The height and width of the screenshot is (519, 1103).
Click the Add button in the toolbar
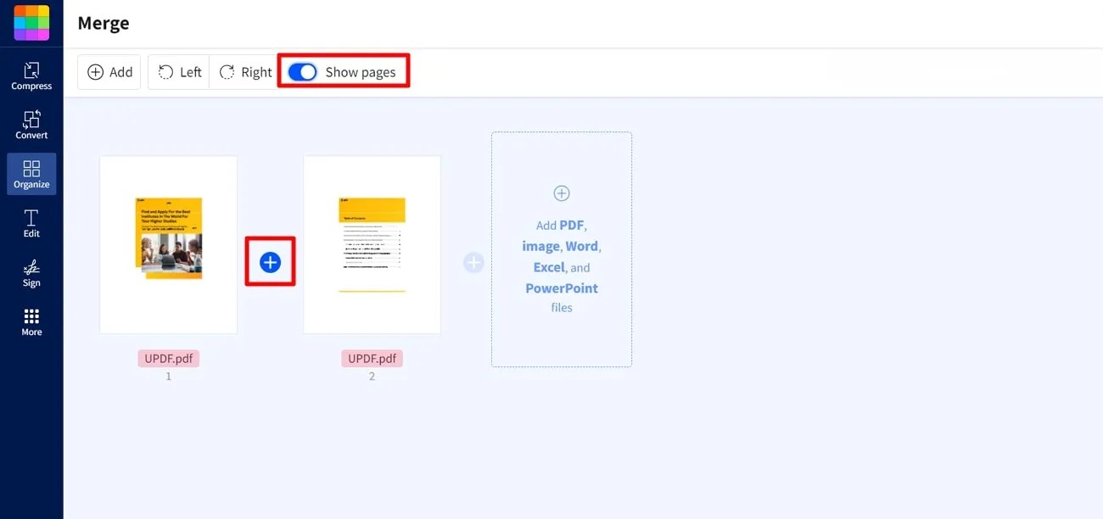[109, 71]
